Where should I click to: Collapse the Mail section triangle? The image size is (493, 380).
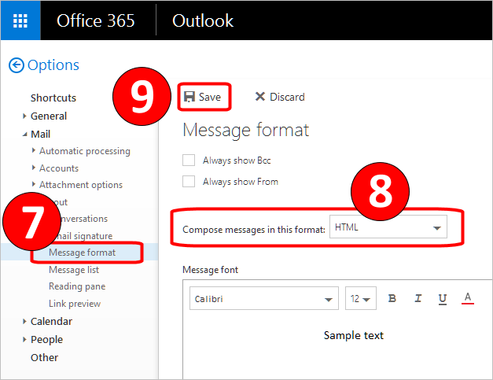pyautogui.click(x=25, y=135)
